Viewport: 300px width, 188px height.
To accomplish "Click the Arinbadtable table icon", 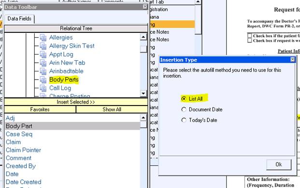I will (43, 71).
